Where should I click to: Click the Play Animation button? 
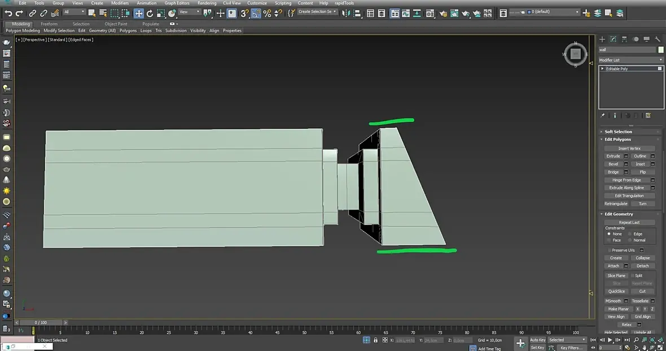click(610, 340)
